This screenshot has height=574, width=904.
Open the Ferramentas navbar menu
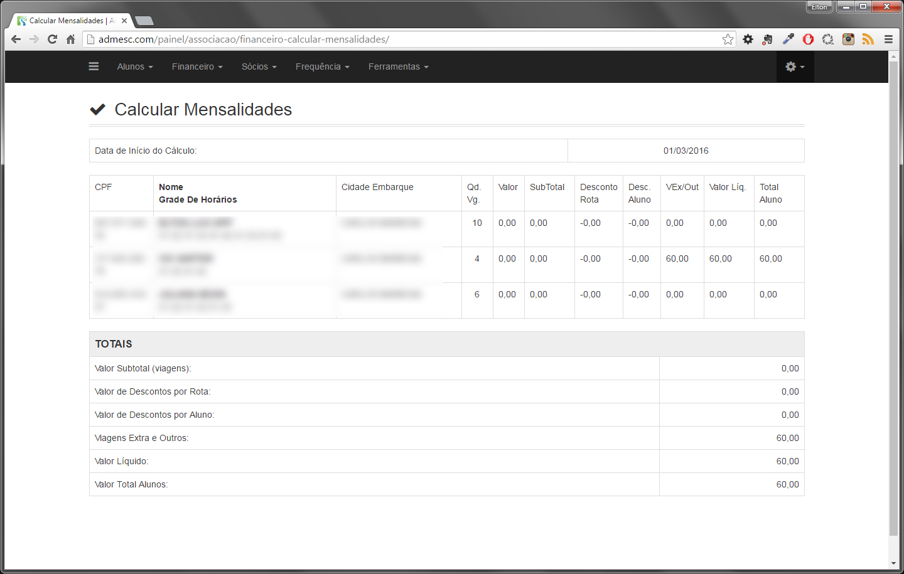click(x=398, y=66)
